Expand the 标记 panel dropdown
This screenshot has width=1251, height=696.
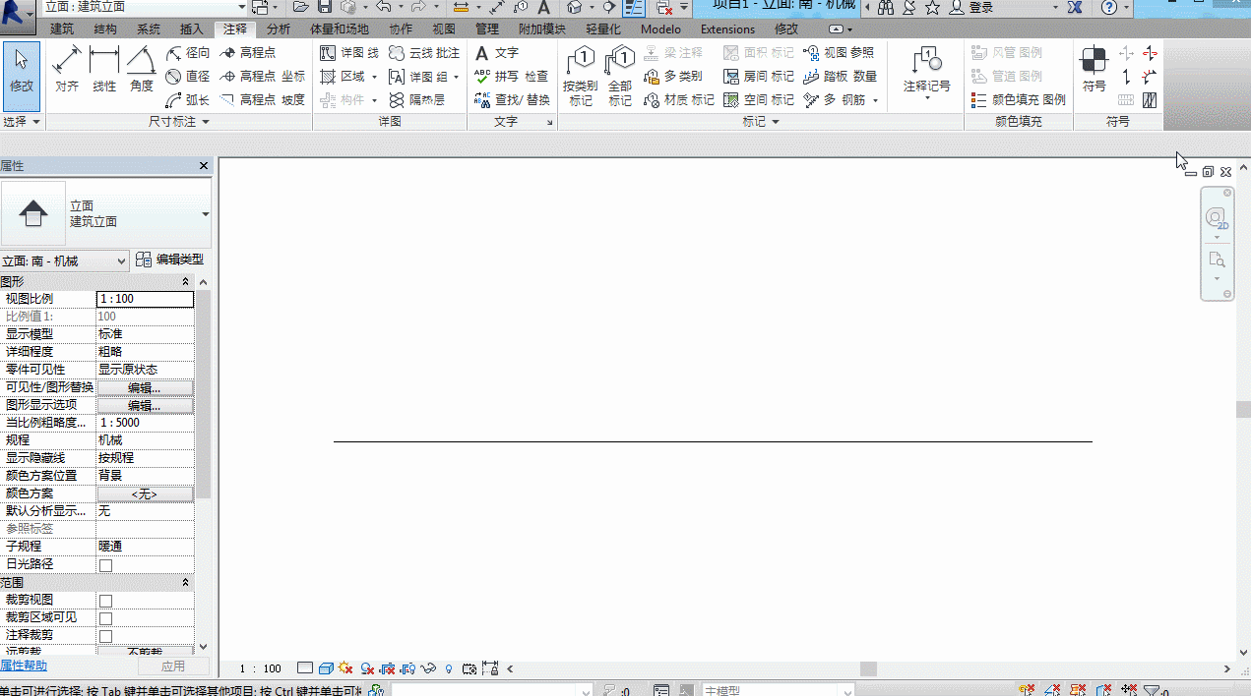761,122
